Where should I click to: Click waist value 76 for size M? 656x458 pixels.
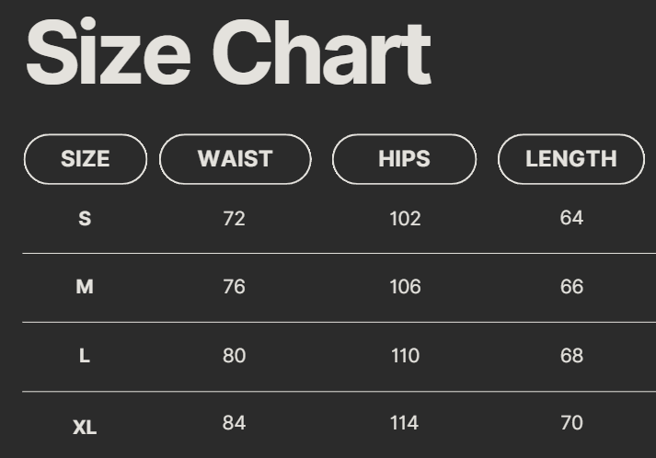(x=235, y=287)
